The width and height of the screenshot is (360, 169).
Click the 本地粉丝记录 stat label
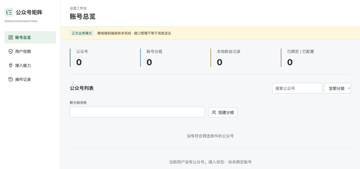click(x=229, y=51)
